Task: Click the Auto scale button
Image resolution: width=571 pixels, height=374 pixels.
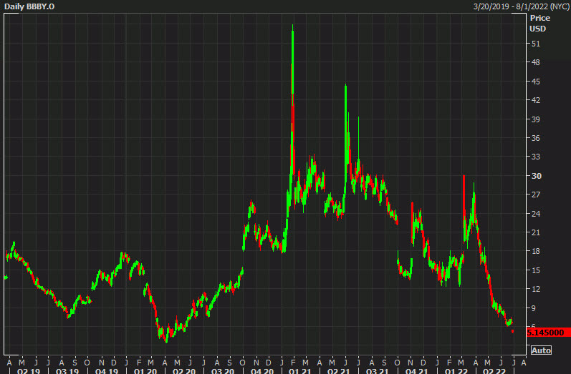Action: pos(541,350)
